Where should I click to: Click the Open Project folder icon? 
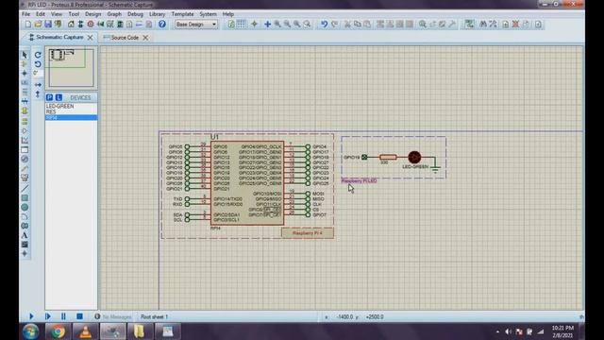[x=38, y=25]
